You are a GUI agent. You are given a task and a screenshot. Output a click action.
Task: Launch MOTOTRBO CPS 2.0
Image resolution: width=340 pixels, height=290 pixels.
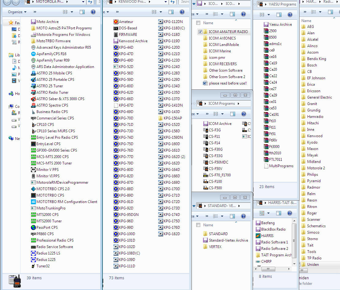pos(53,189)
